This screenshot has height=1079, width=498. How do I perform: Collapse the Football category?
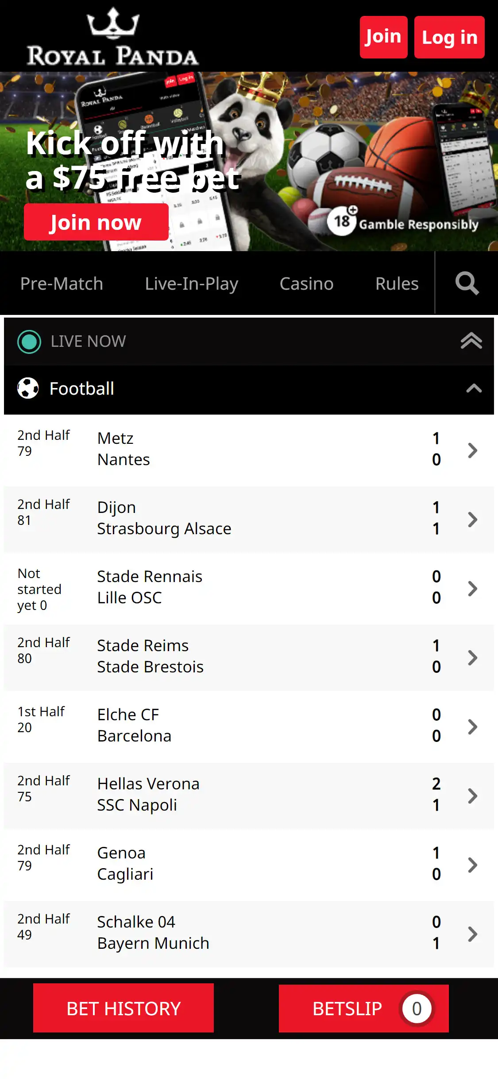[x=473, y=388]
